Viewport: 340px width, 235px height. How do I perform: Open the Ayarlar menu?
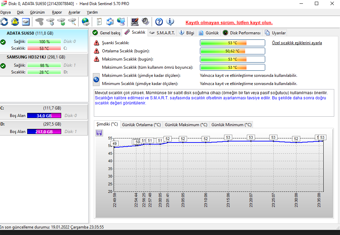click(x=74, y=12)
